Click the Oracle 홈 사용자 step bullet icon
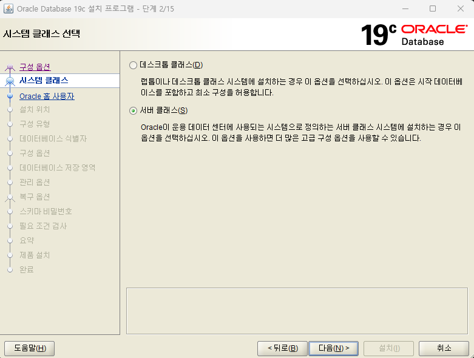Screen dimensions: 474x358 (x=10, y=96)
